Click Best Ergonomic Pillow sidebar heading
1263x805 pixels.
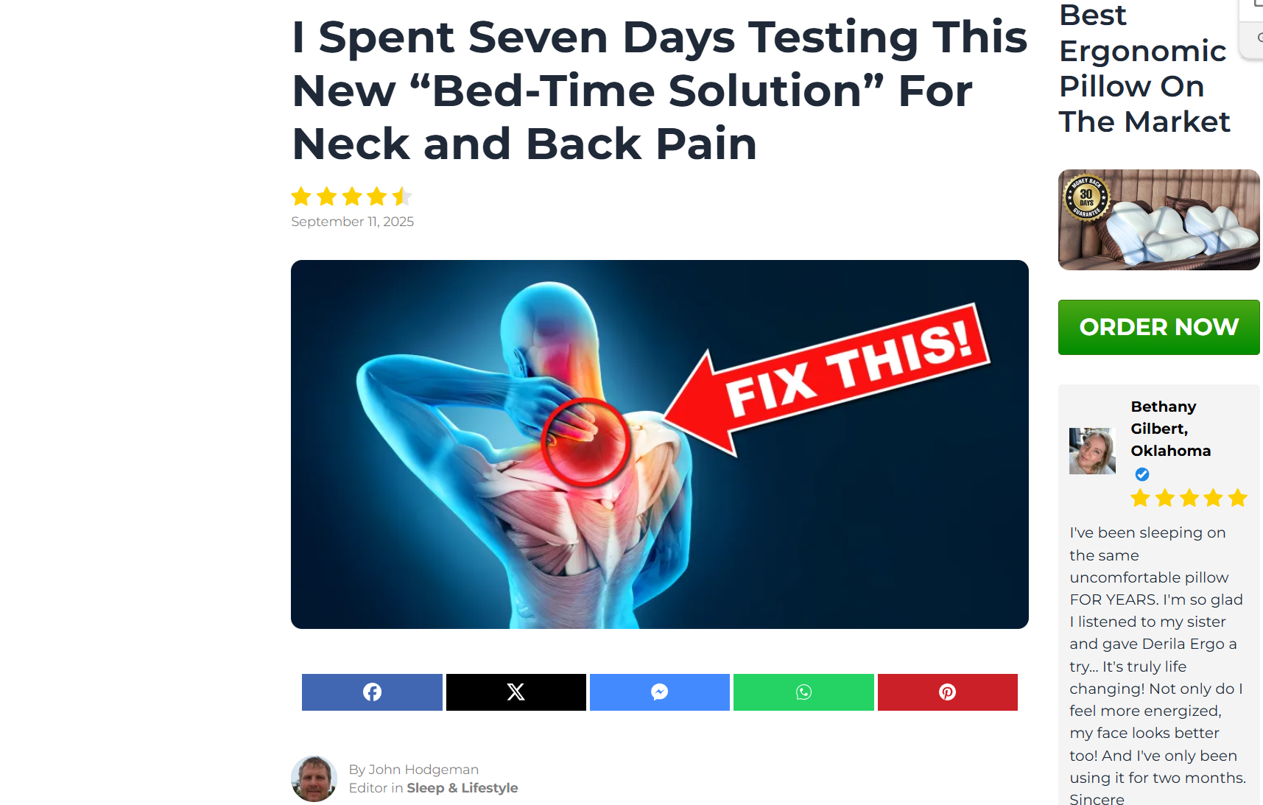1144,68
